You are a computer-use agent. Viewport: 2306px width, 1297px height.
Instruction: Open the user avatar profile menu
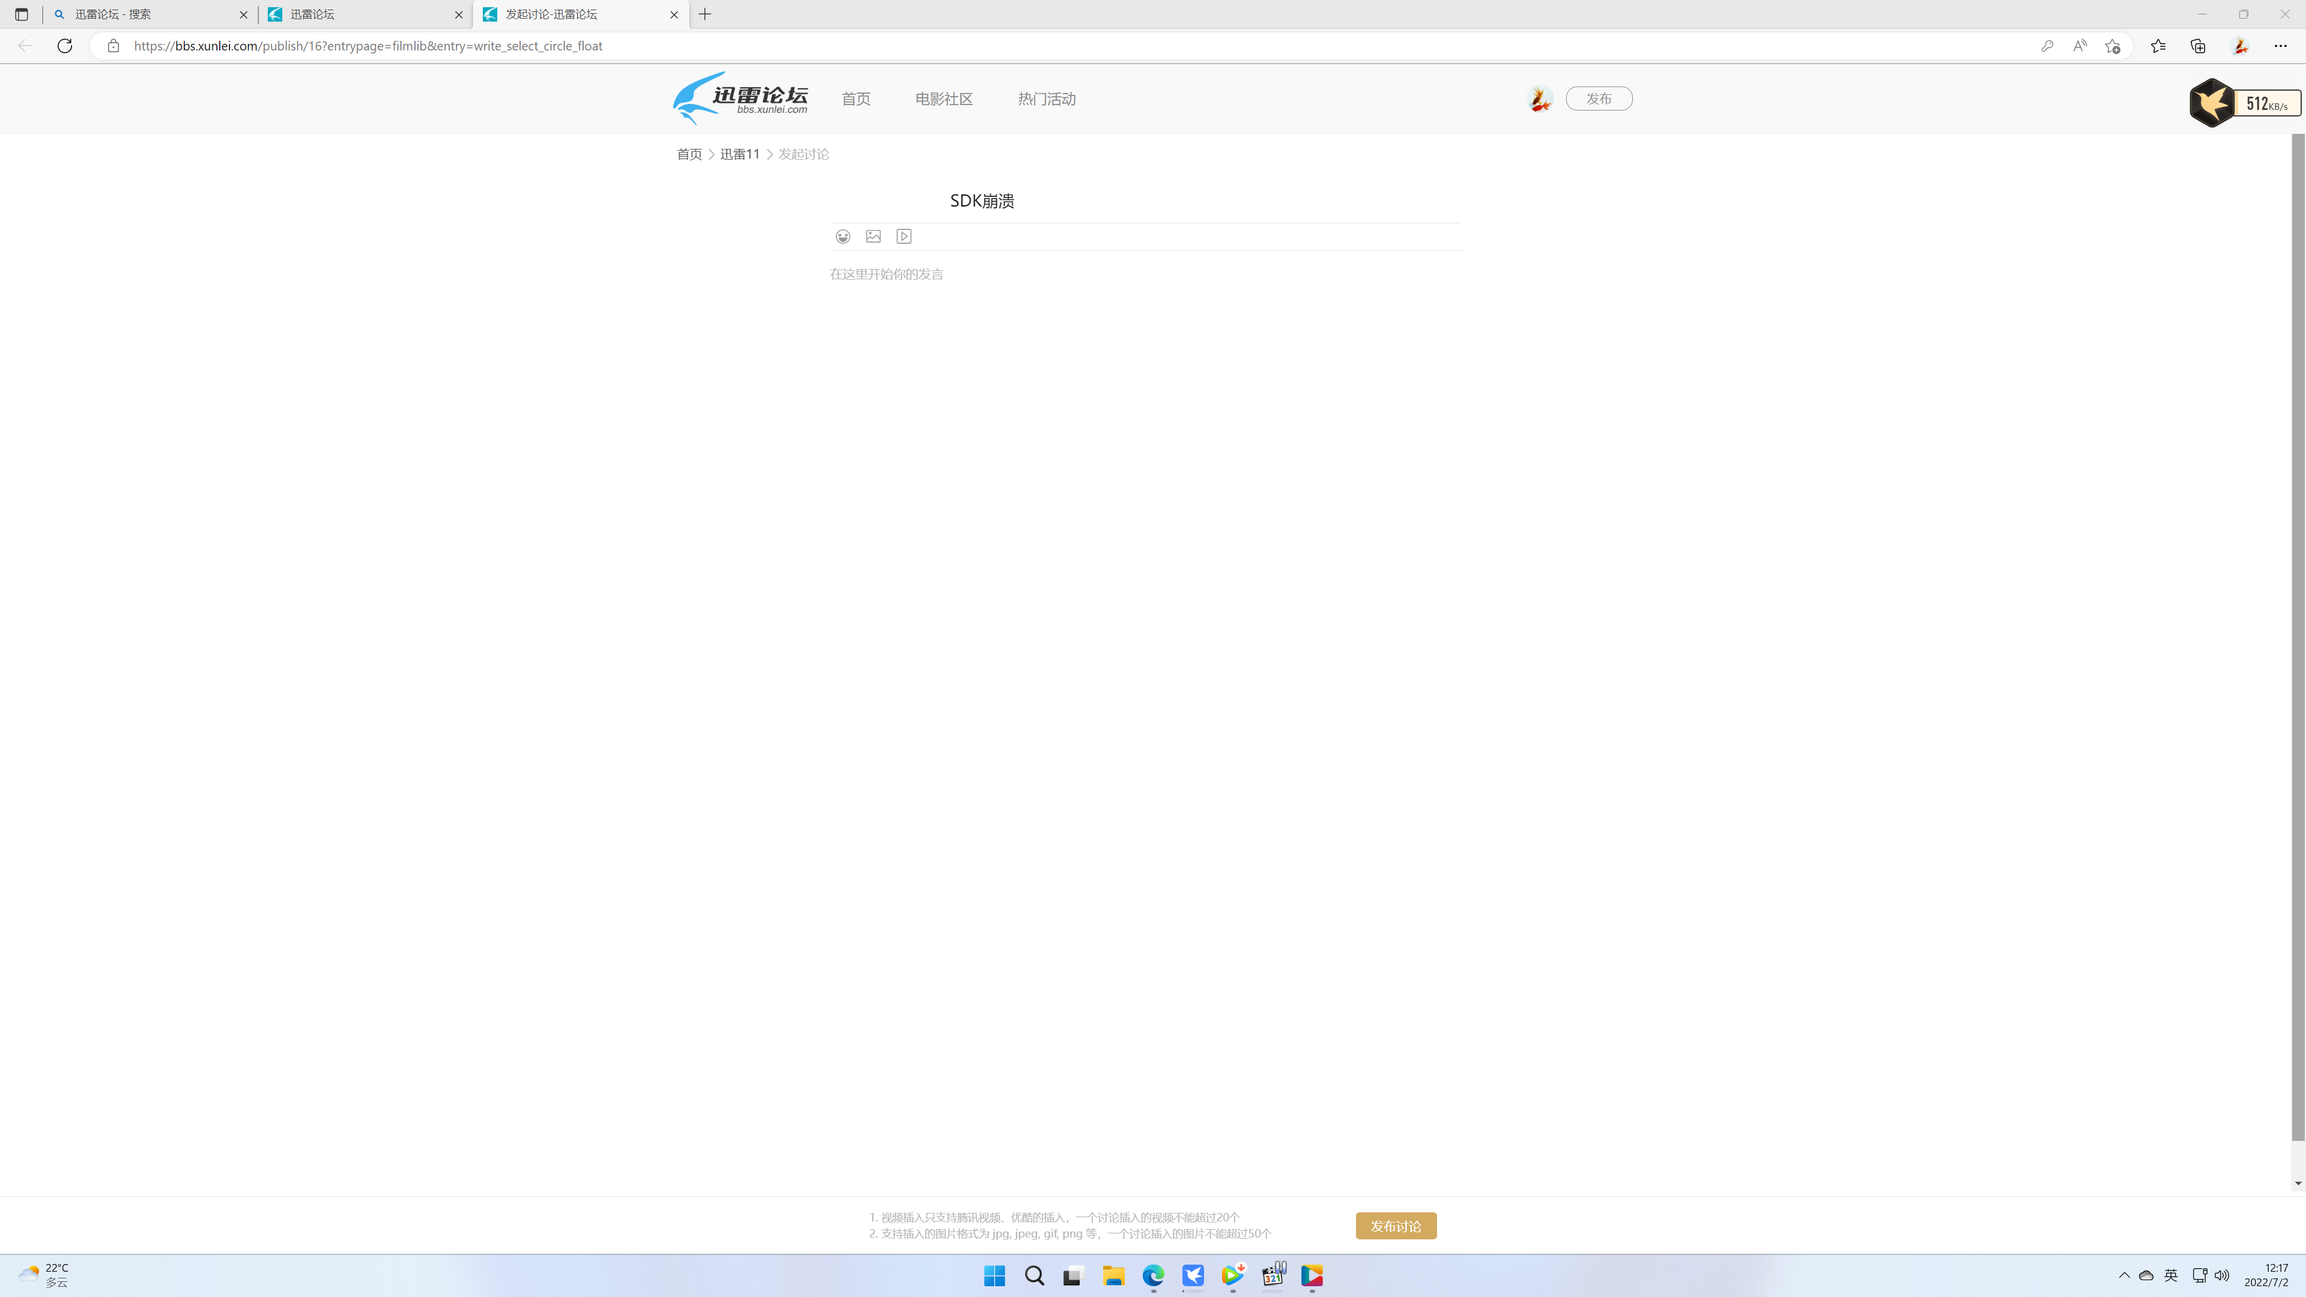(1539, 98)
